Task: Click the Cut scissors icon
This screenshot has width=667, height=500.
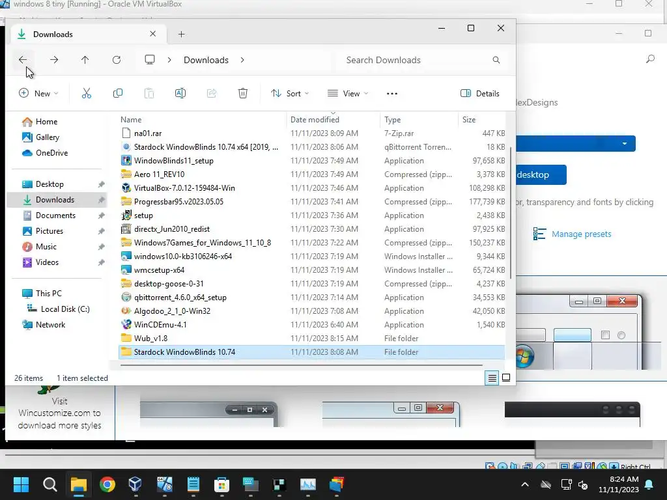Action: point(87,94)
